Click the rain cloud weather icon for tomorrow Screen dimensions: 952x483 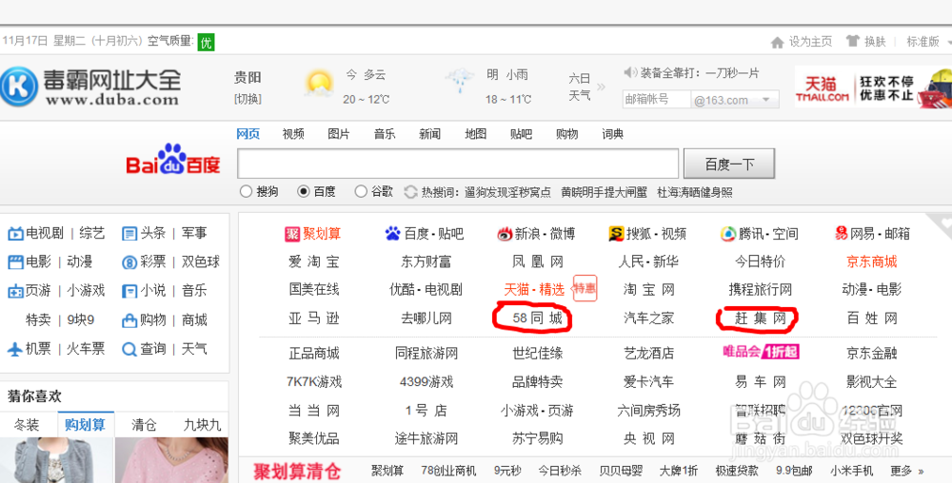point(460,79)
